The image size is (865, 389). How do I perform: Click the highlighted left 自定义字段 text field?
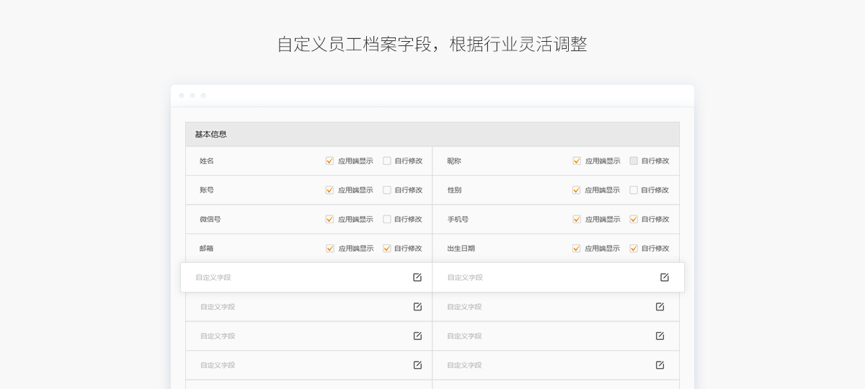(x=288, y=277)
